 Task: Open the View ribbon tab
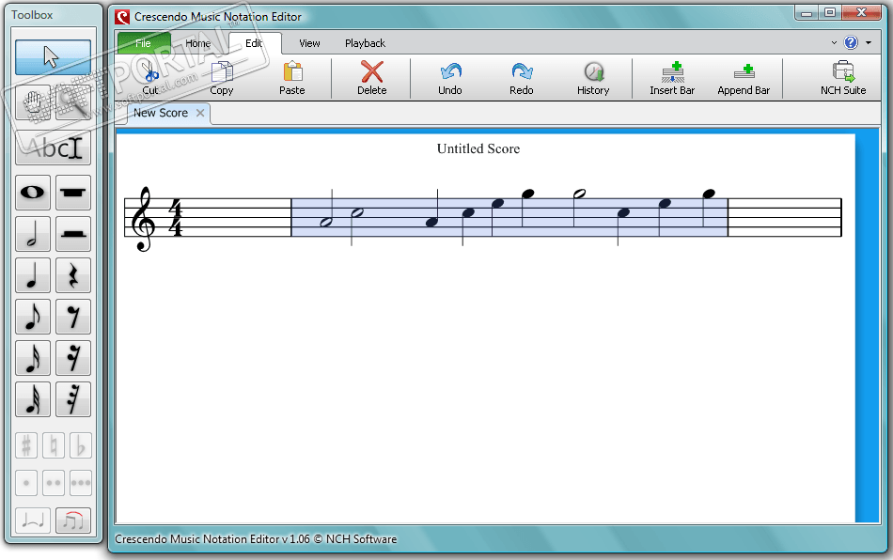(x=310, y=43)
